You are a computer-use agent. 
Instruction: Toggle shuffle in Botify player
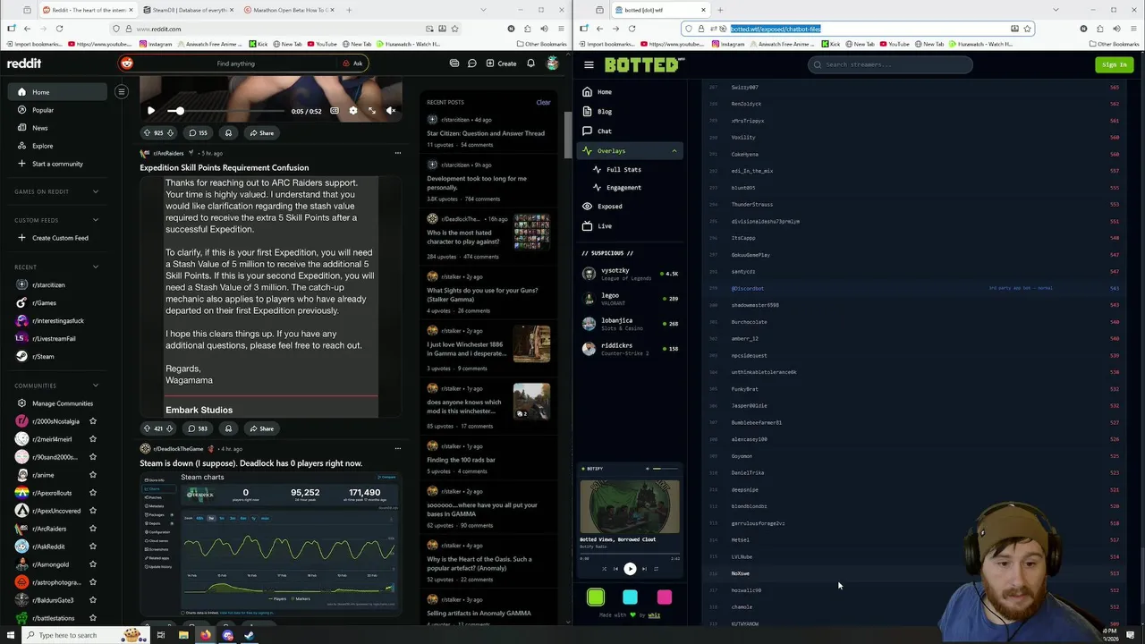604,569
